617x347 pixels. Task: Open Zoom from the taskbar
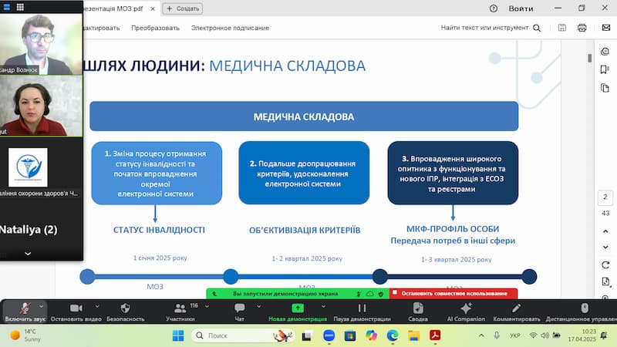[x=329, y=335]
